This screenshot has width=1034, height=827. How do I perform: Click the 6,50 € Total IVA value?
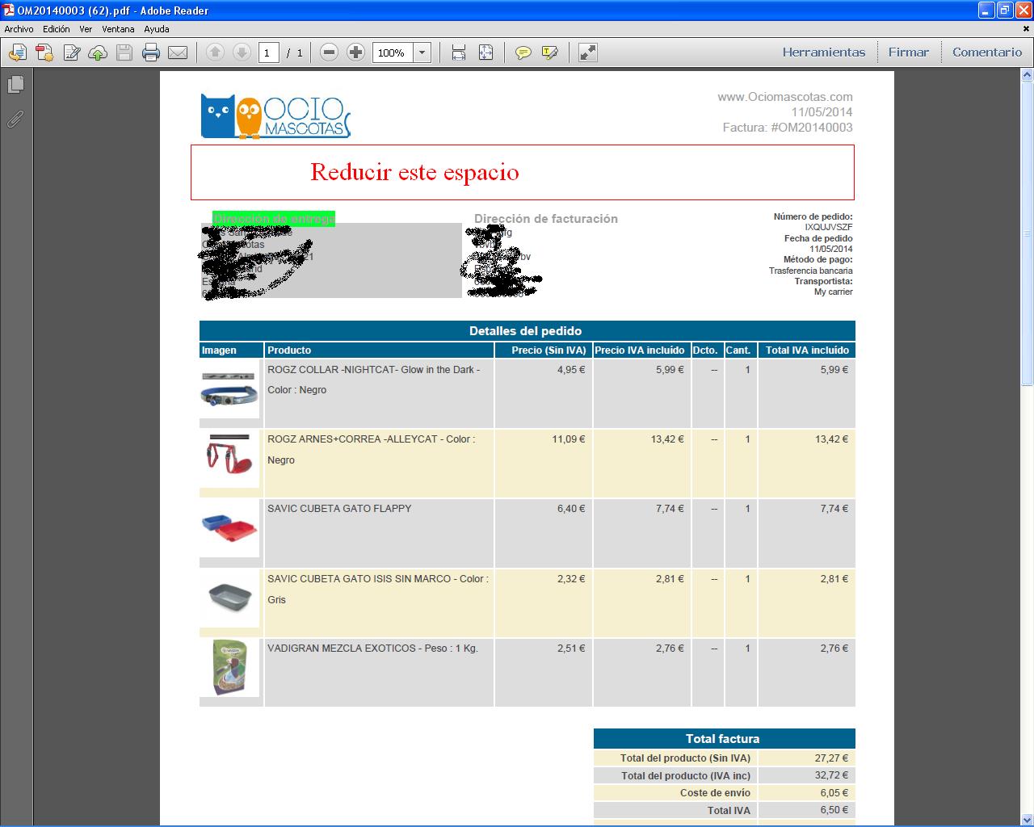pyautogui.click(x=834, y=810)
